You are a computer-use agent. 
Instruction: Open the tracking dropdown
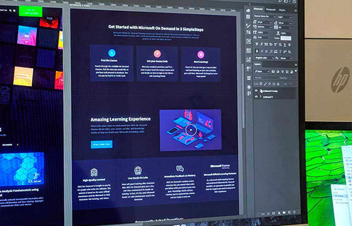point(285,28)
